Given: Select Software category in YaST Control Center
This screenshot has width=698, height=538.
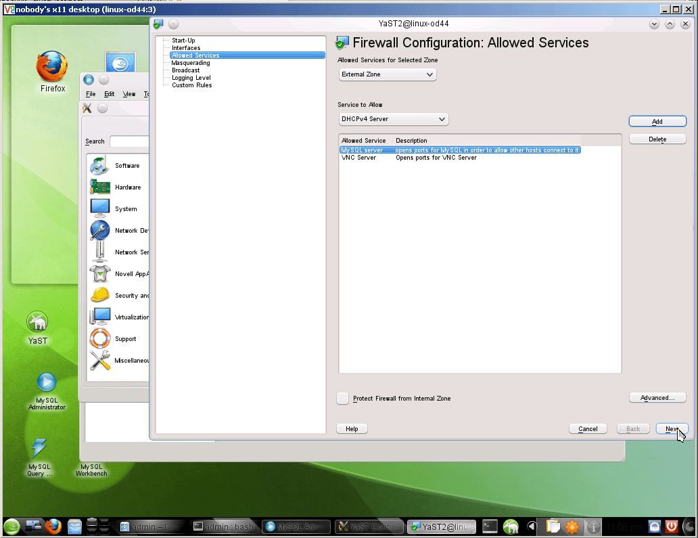Looking at the screenshot, I should (118, 166).
